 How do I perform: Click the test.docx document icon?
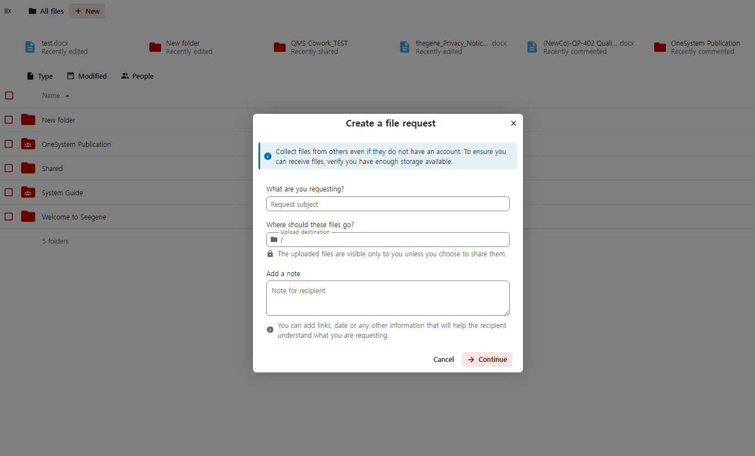pyautogui.click(x=30, y=47)
